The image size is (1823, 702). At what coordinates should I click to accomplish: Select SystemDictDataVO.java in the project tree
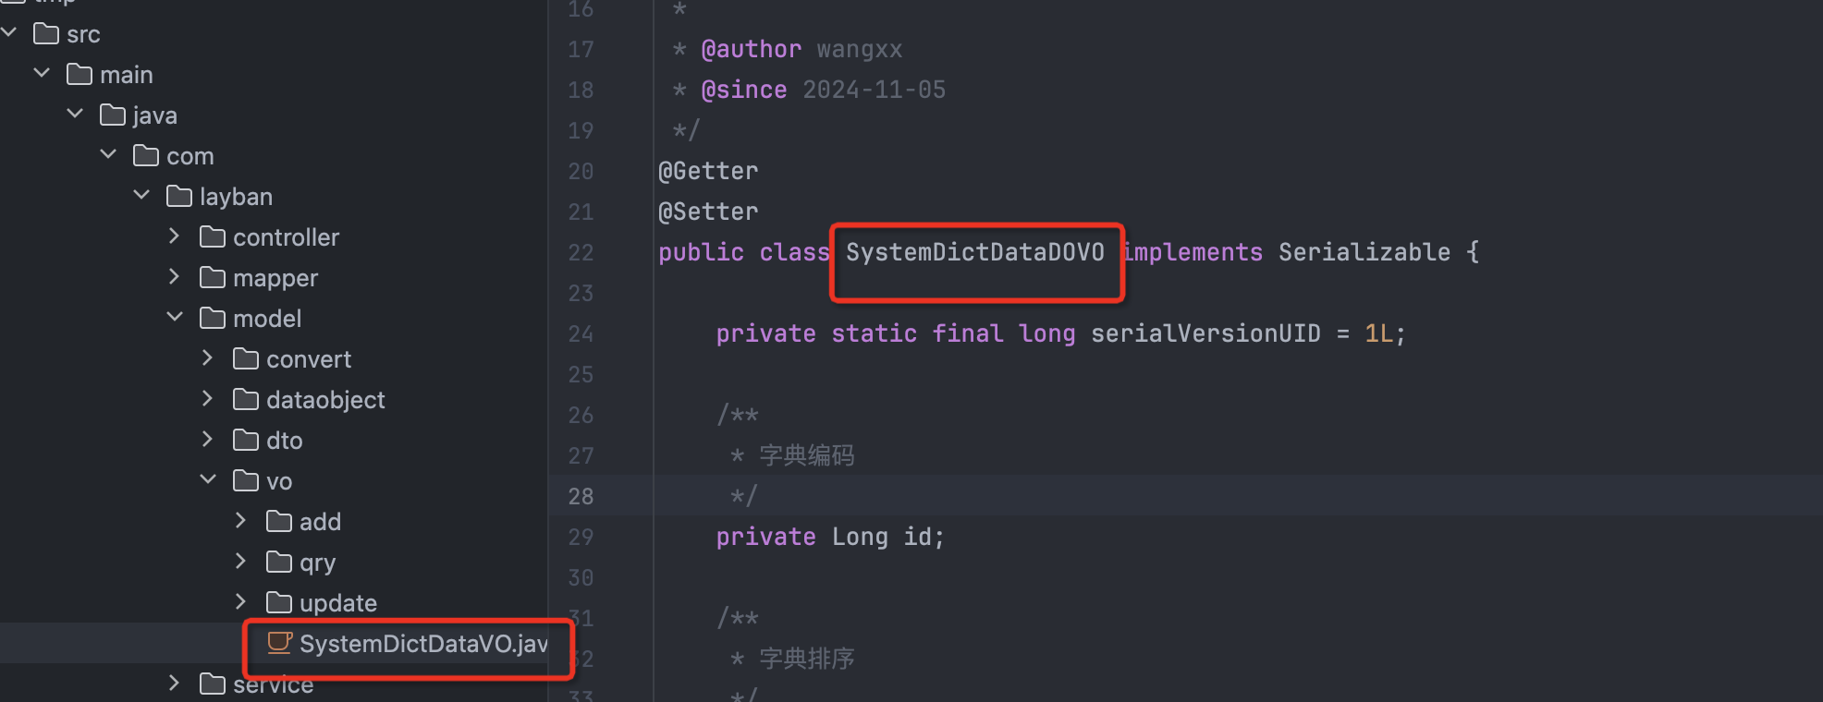pos(422,644)
